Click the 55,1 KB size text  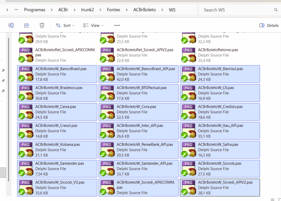coord(204,136)
